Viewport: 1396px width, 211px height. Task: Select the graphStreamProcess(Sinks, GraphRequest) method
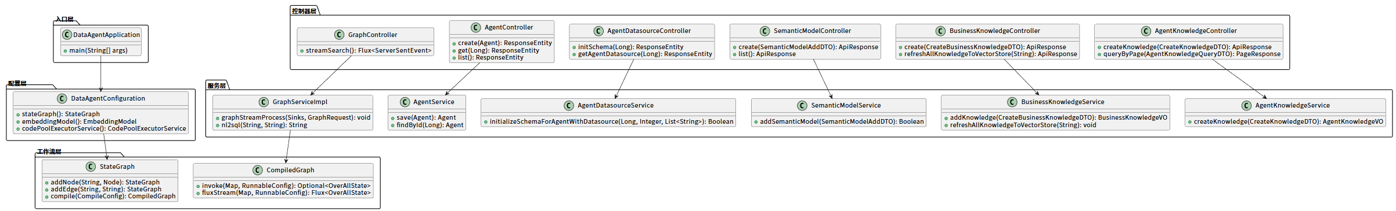click(296, 118)
